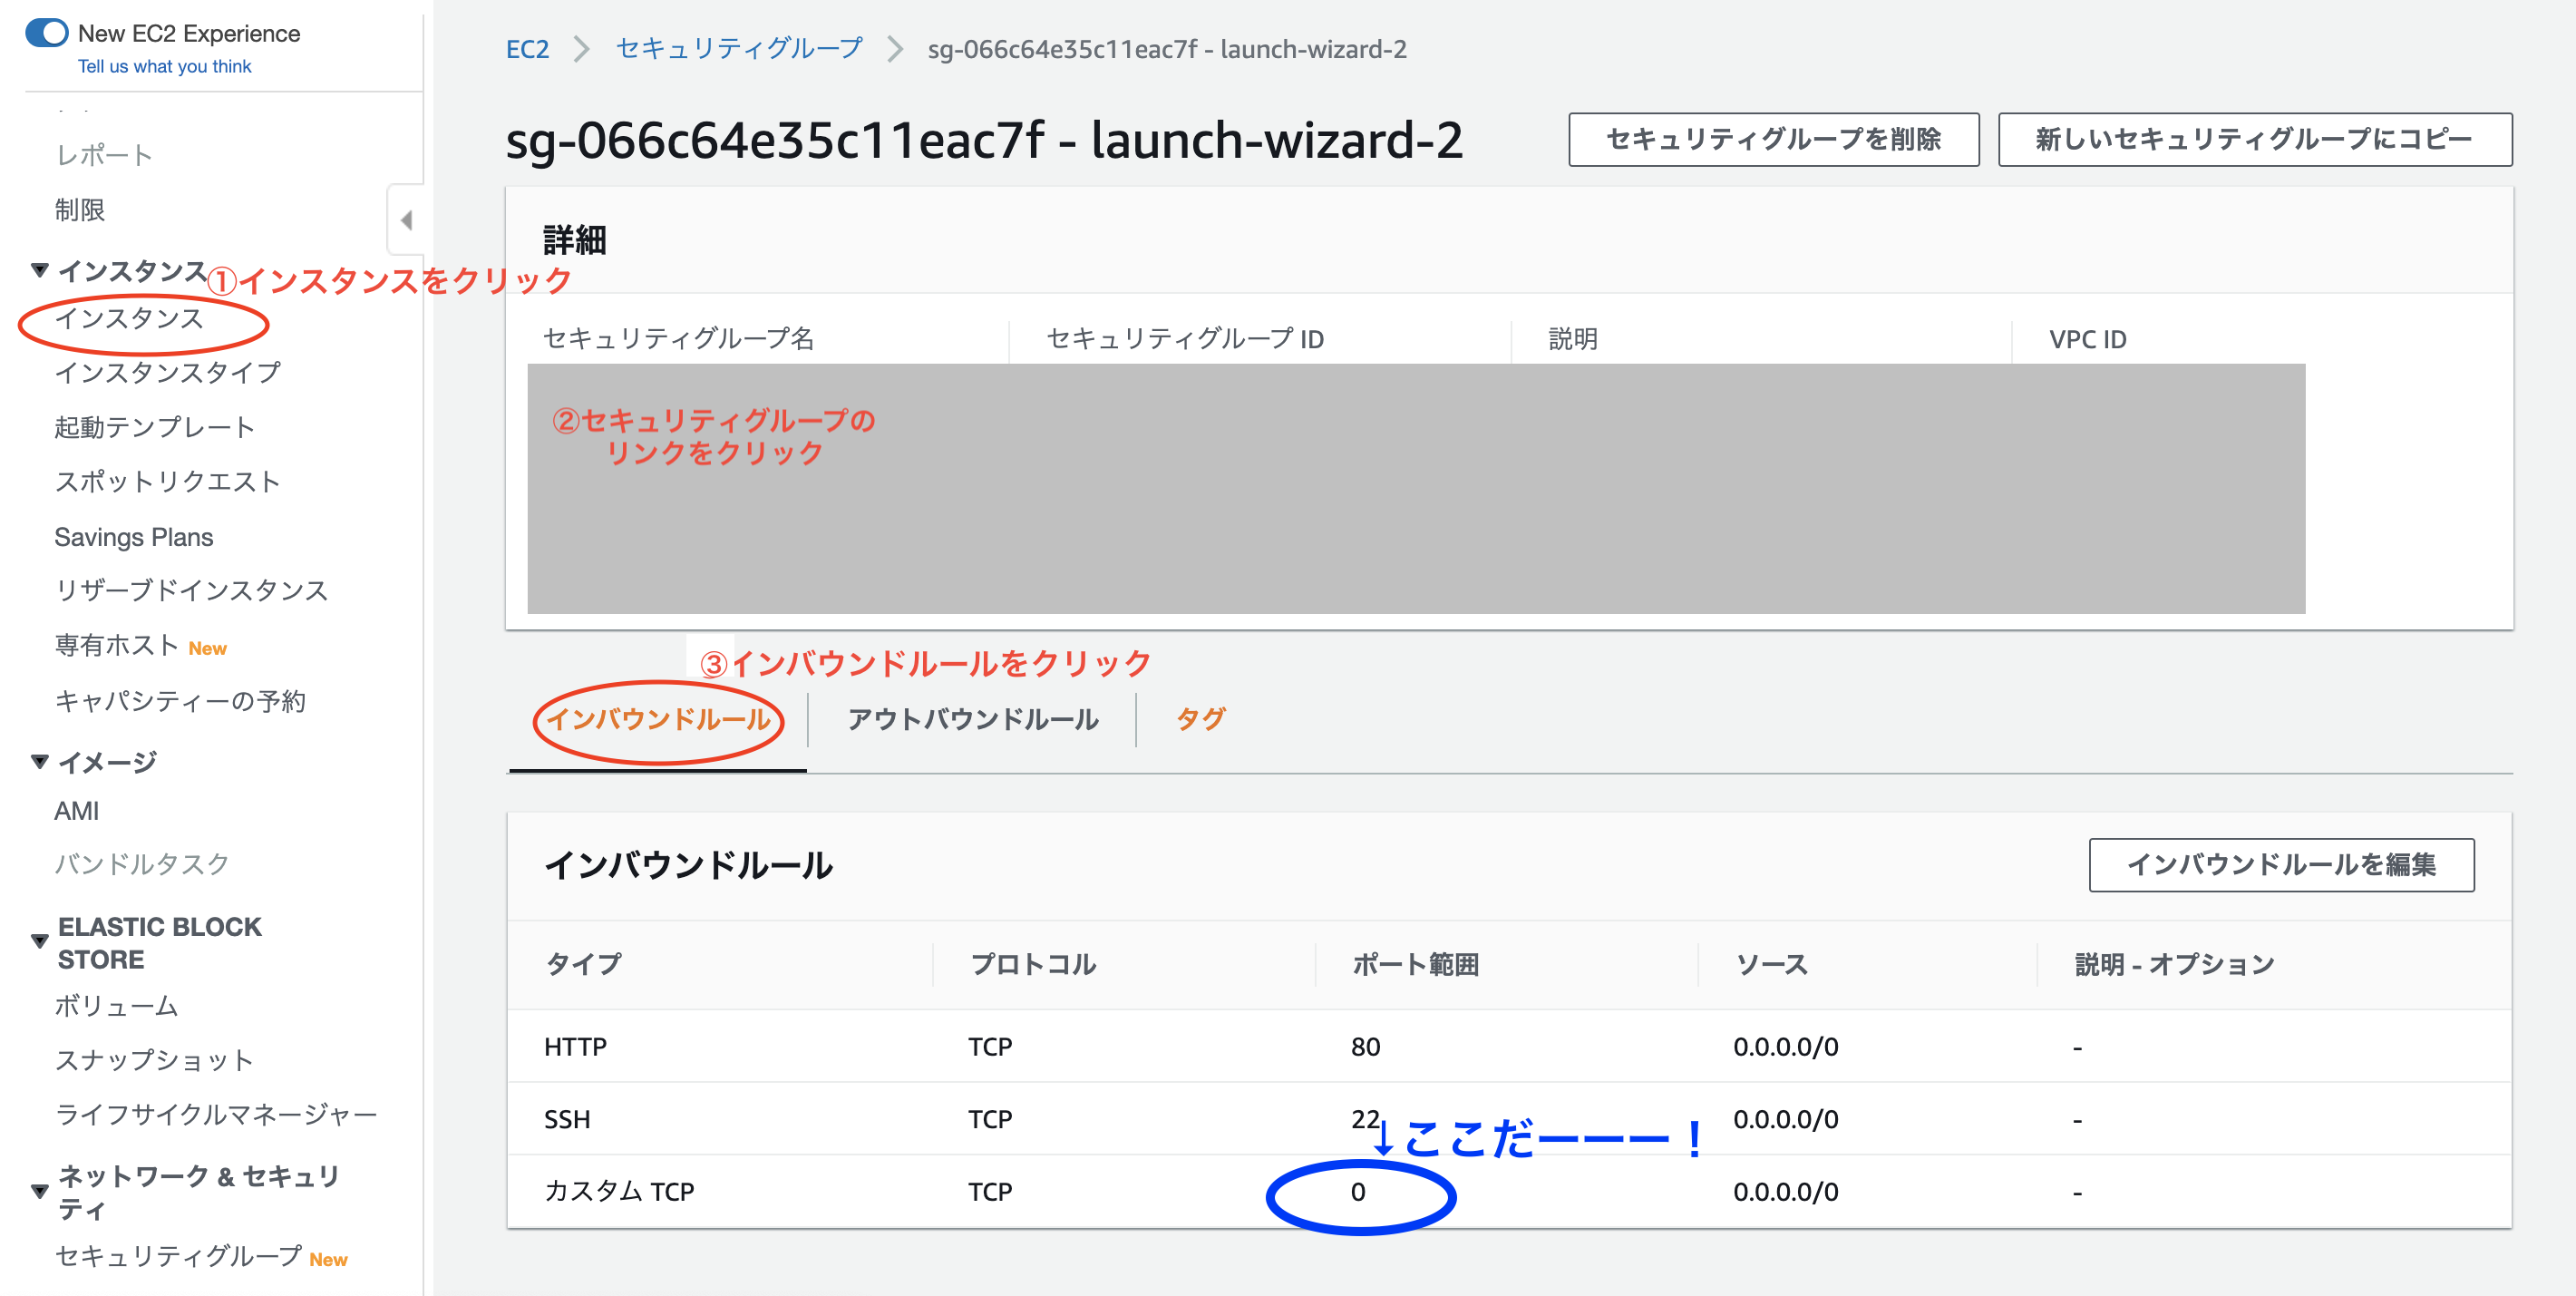Open レポート in the sidebar
The width and height of the screenshot is (2576, 1296).
104,155
